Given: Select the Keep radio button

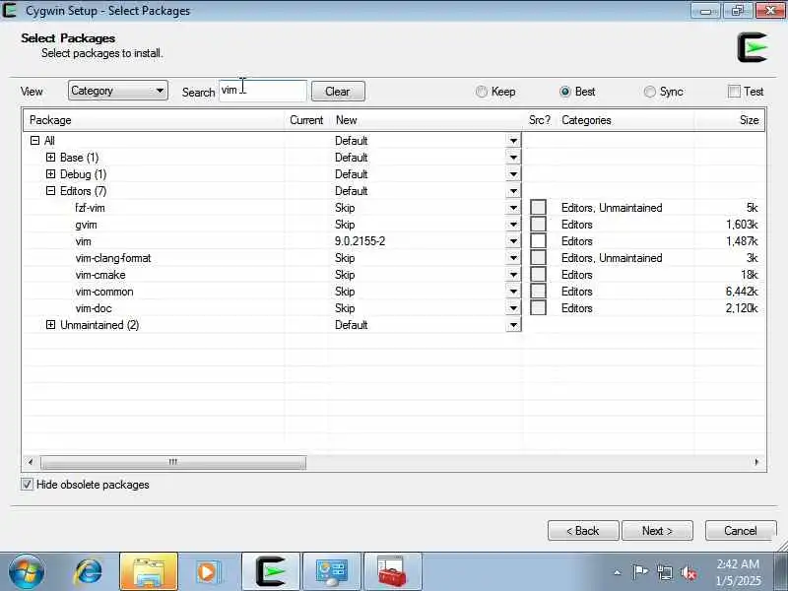Looking at the screenshot, I should 482,92.
